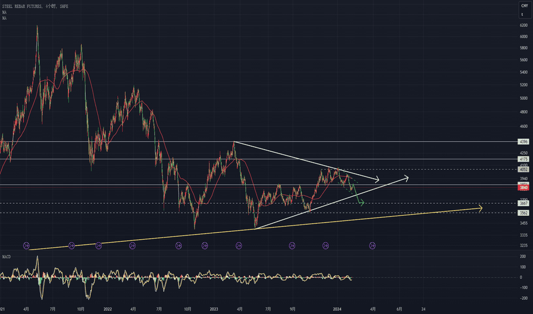
Task: Select the MACD indicator legend
Action: [x=6, y=257]
